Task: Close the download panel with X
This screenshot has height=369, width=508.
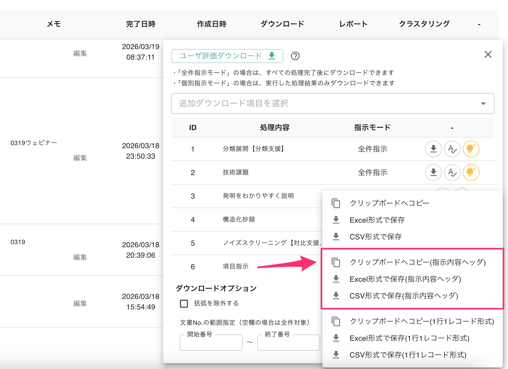Action: click(488, 54)
